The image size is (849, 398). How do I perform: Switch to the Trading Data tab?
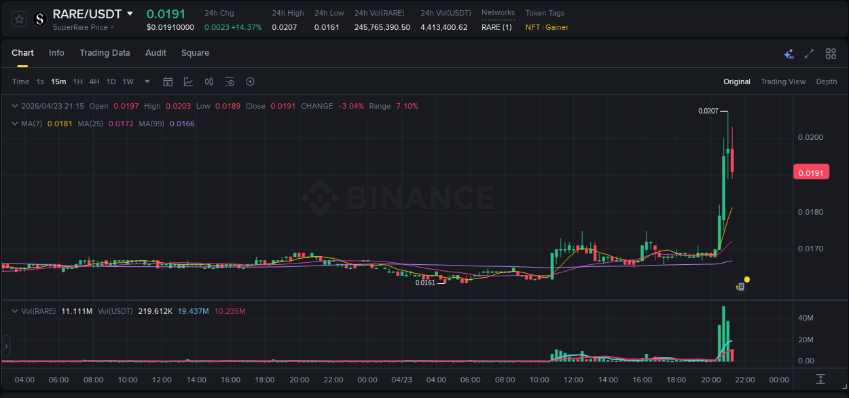point(105,53)
